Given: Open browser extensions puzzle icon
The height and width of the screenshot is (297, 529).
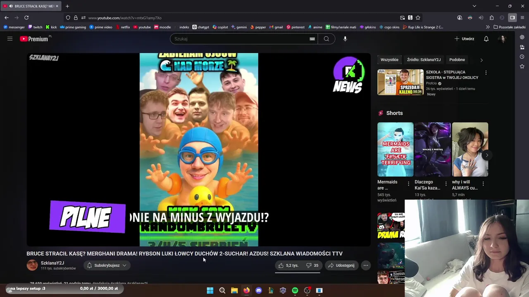Looking at the screenshot, I should click(491, 18).
